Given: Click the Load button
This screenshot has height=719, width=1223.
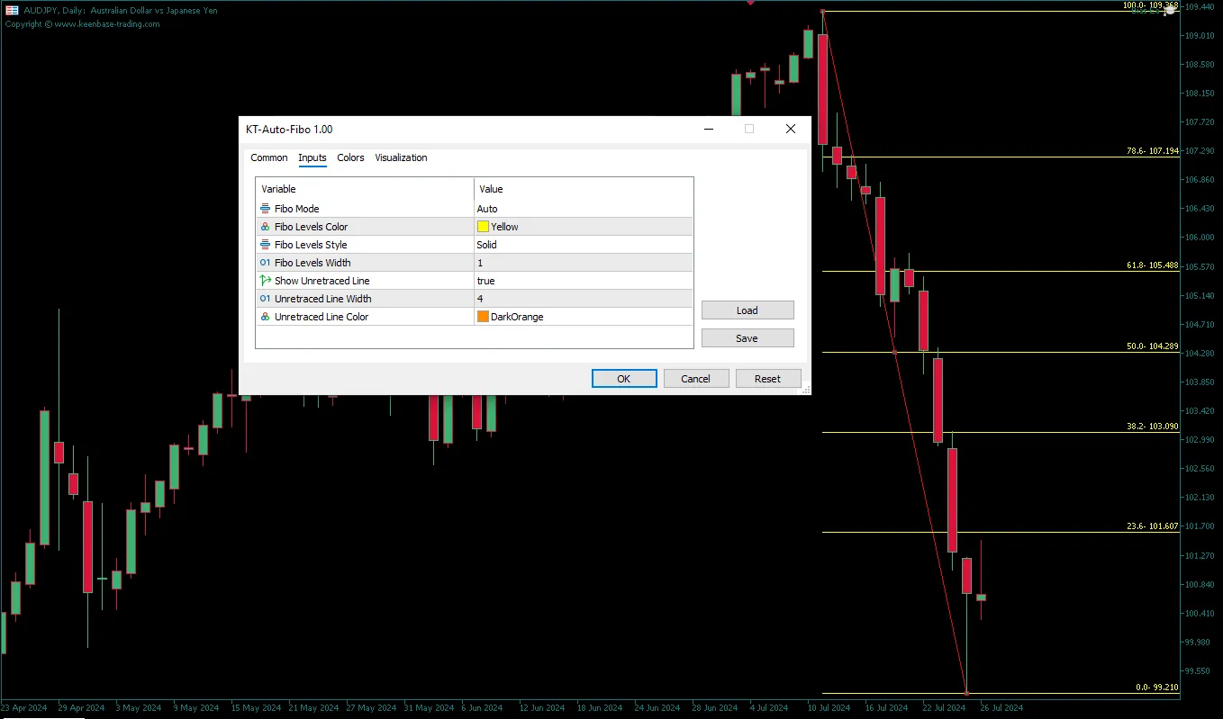Looking at the screenshot, I should click(747, 310).
